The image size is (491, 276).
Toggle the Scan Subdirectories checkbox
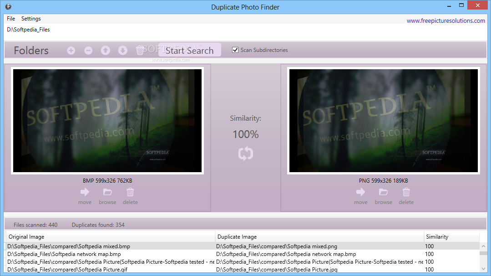pyautogui.click(x=235, y=50)
